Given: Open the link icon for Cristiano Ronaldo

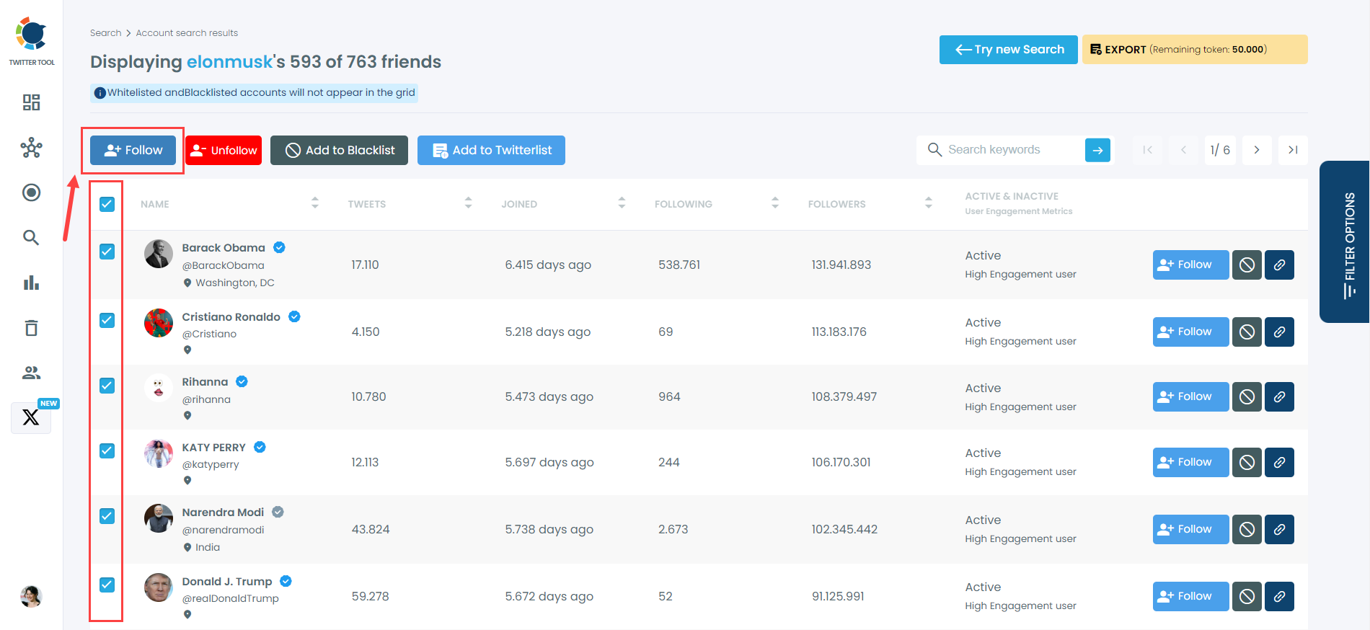Looking at the screenshot, I should (1279, 332).
